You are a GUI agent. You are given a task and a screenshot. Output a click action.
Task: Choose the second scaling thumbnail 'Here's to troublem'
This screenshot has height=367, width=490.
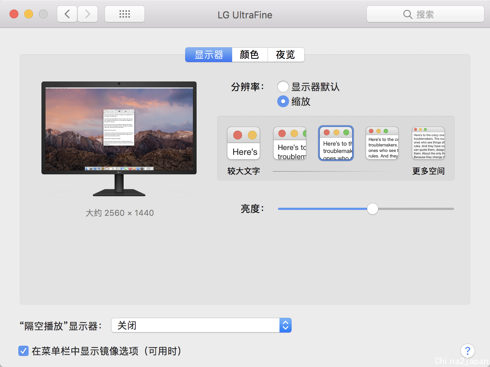[290, 143]
